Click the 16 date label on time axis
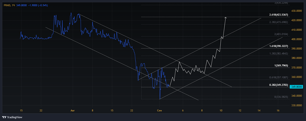 click(278, 111)
